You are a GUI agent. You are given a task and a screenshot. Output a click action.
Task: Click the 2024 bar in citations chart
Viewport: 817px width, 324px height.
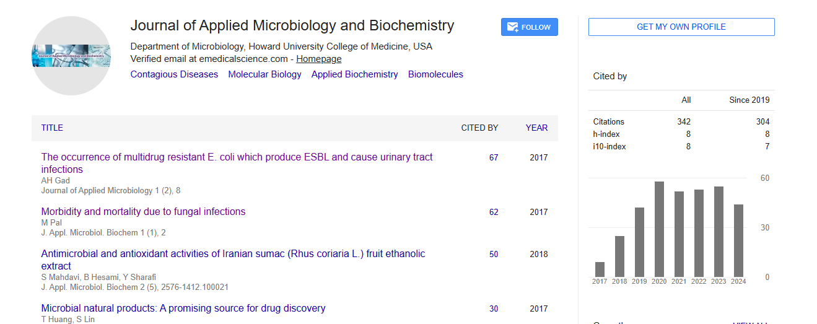pos(738,240)
